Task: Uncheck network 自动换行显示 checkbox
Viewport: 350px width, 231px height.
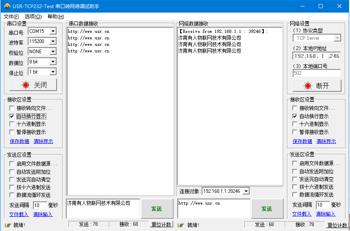Action: click(x=295, y=116)
